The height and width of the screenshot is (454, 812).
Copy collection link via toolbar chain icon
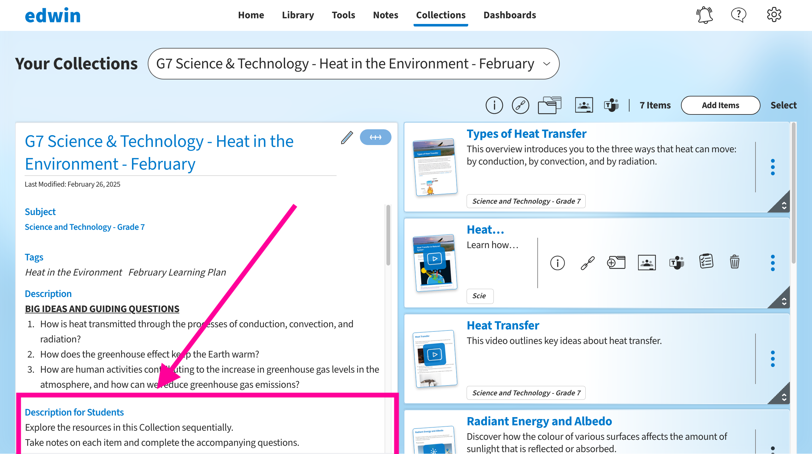click(520, 105)
